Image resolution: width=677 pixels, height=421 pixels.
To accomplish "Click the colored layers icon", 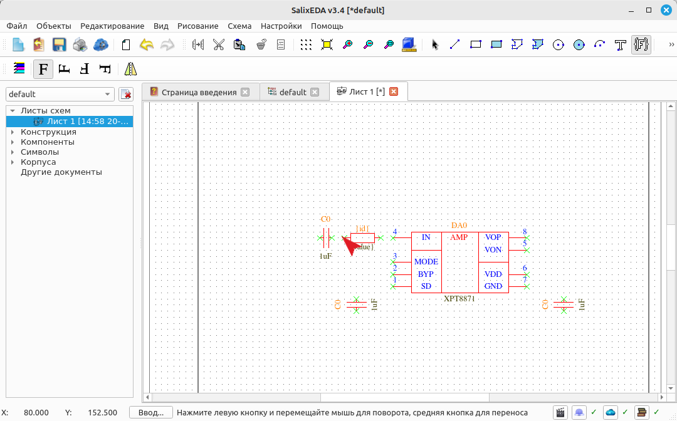I will 19,68.
